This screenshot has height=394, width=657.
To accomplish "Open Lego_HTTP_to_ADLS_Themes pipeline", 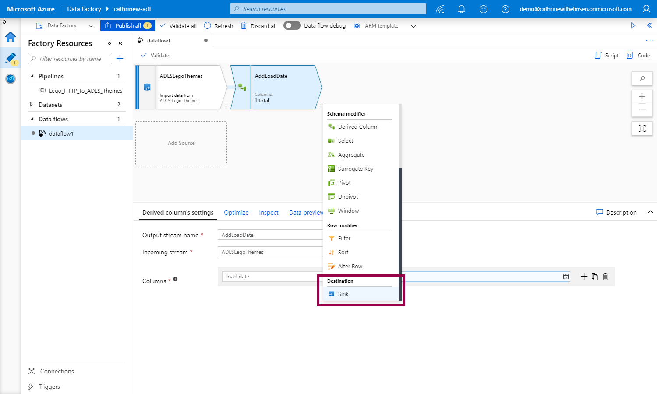I will pyautogui.click(x=85, y=91).
